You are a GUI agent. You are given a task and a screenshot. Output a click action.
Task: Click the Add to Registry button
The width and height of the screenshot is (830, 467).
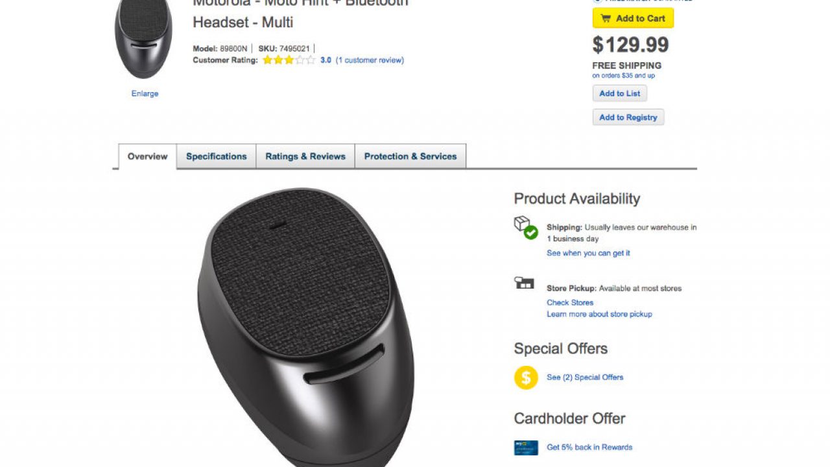(x=628, y=117)
